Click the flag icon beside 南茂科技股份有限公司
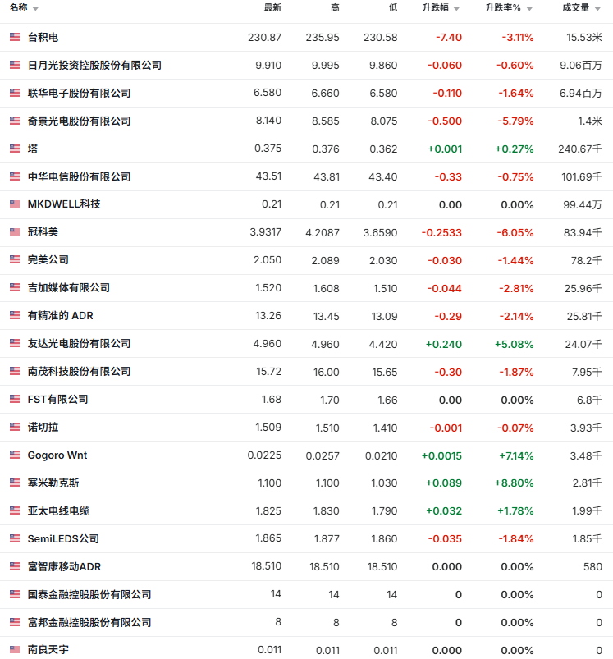This screenshot has width=613, height=659. [15, 371]
